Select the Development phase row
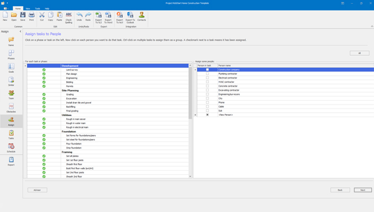Image resolution: width=374 pixels, height=212 pixels. click(108, 66)
